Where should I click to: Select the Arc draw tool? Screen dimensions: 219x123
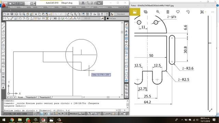[x=3, y=42]
